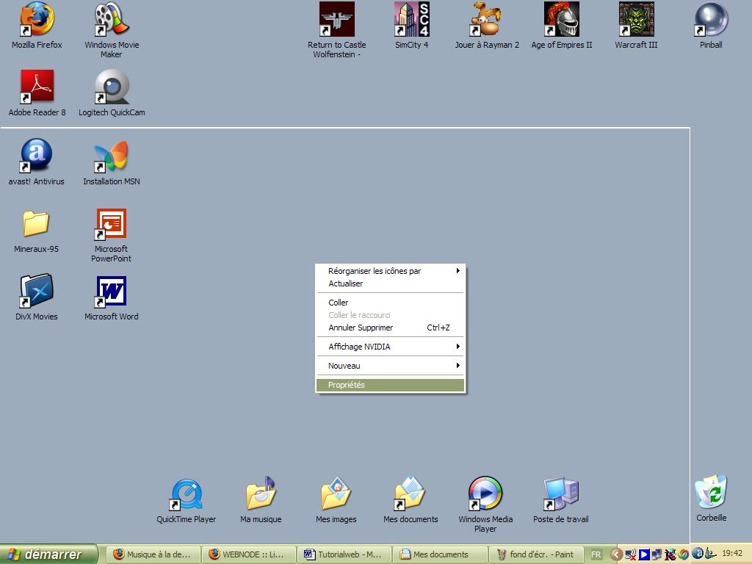752x564 pixels.
Task: Choose Coller in the context menu
Action: 390,303
